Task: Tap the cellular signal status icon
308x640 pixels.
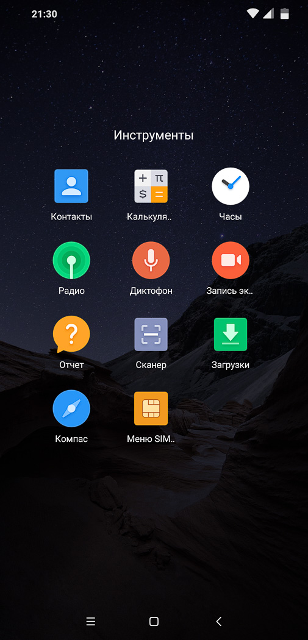Action: point(268,13)
